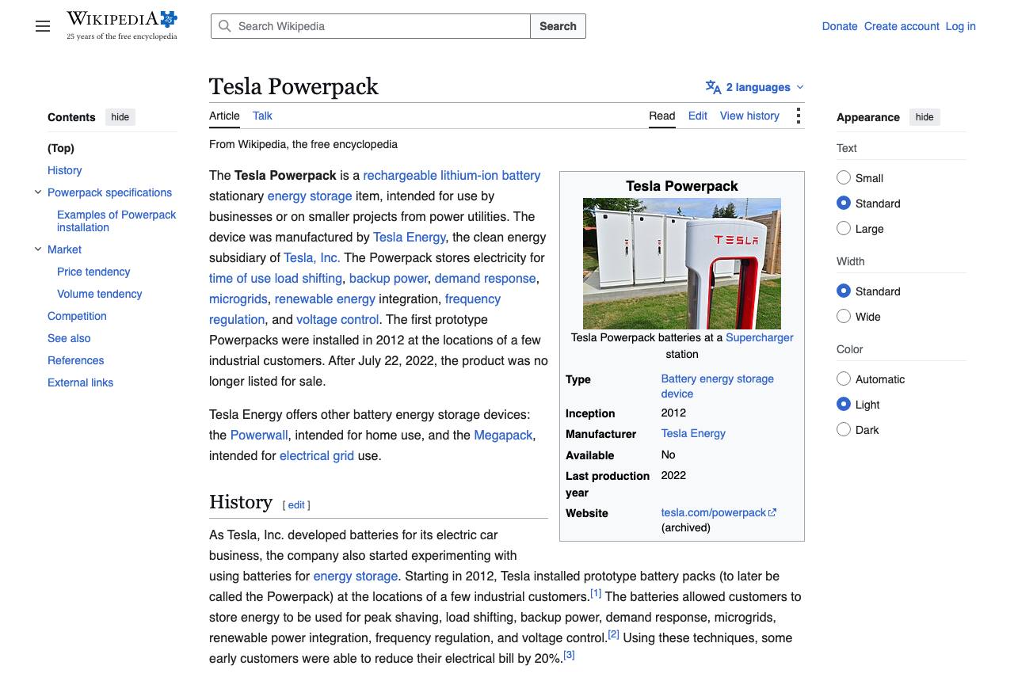Go to Examples of Powerpack installation

[x=116, y=221]
